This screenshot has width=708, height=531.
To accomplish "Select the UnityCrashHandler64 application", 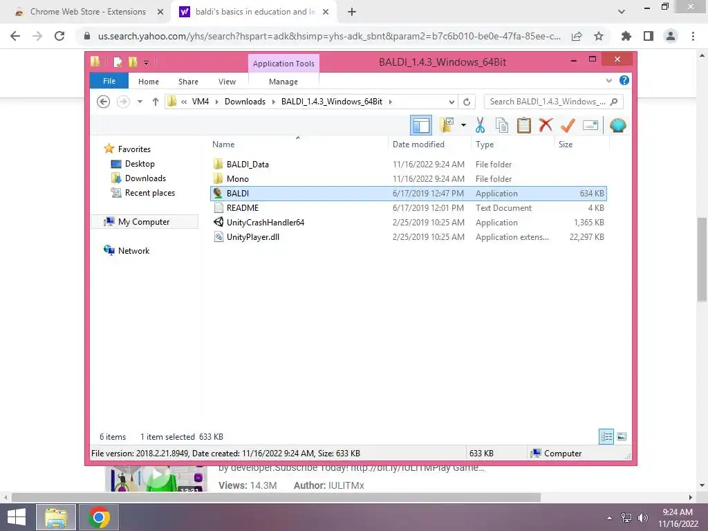I will pyautogui.click(x=409, y=222).
